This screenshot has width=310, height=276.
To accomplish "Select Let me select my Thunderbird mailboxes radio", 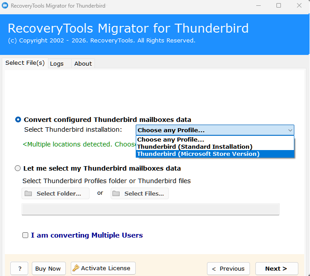I will click(17, 168).
